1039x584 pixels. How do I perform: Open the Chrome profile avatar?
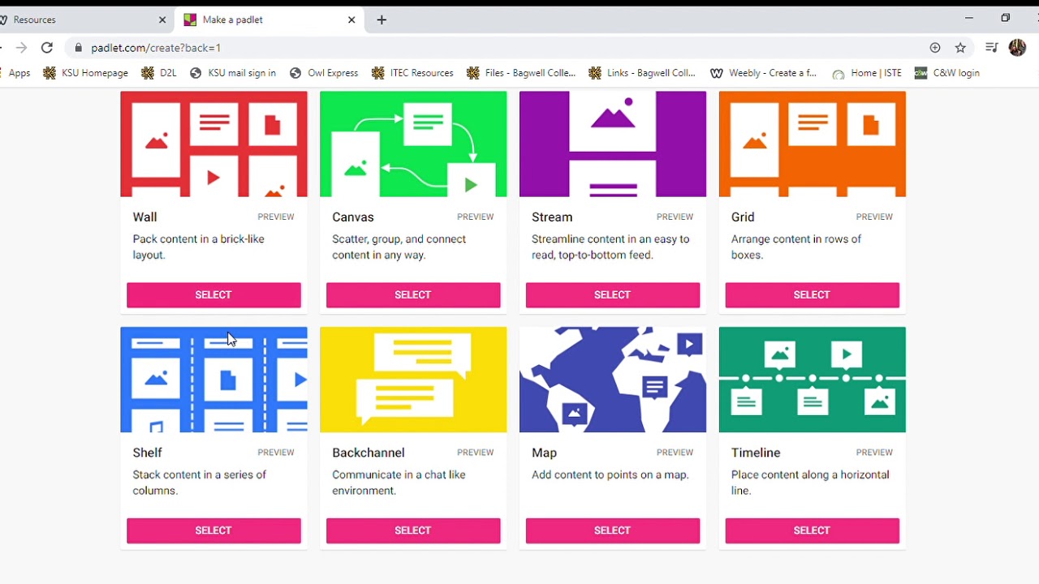[x=1017, y=48]
